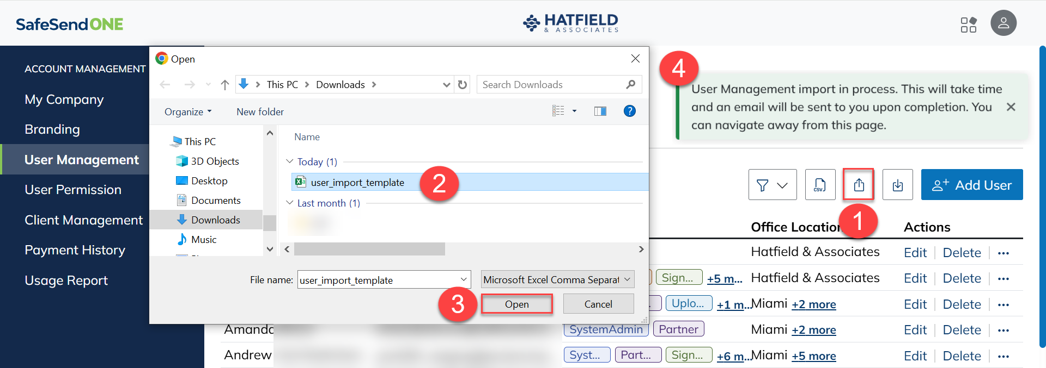Click the SystemAdmin role tag
This screenshot has height=368, width=1046.
point(606,329)
